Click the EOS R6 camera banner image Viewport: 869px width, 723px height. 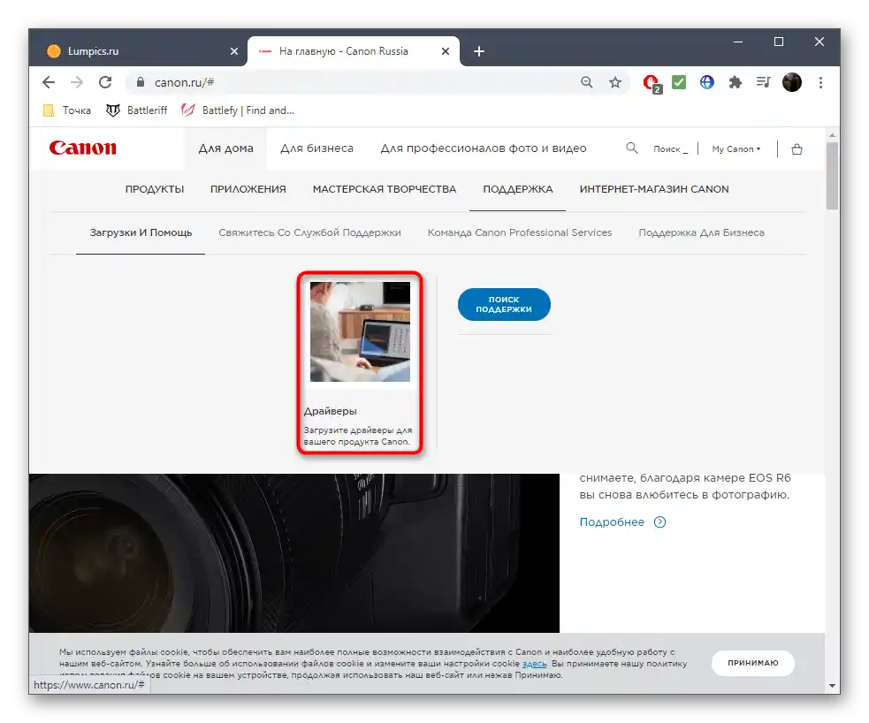[x=294, y=553]
